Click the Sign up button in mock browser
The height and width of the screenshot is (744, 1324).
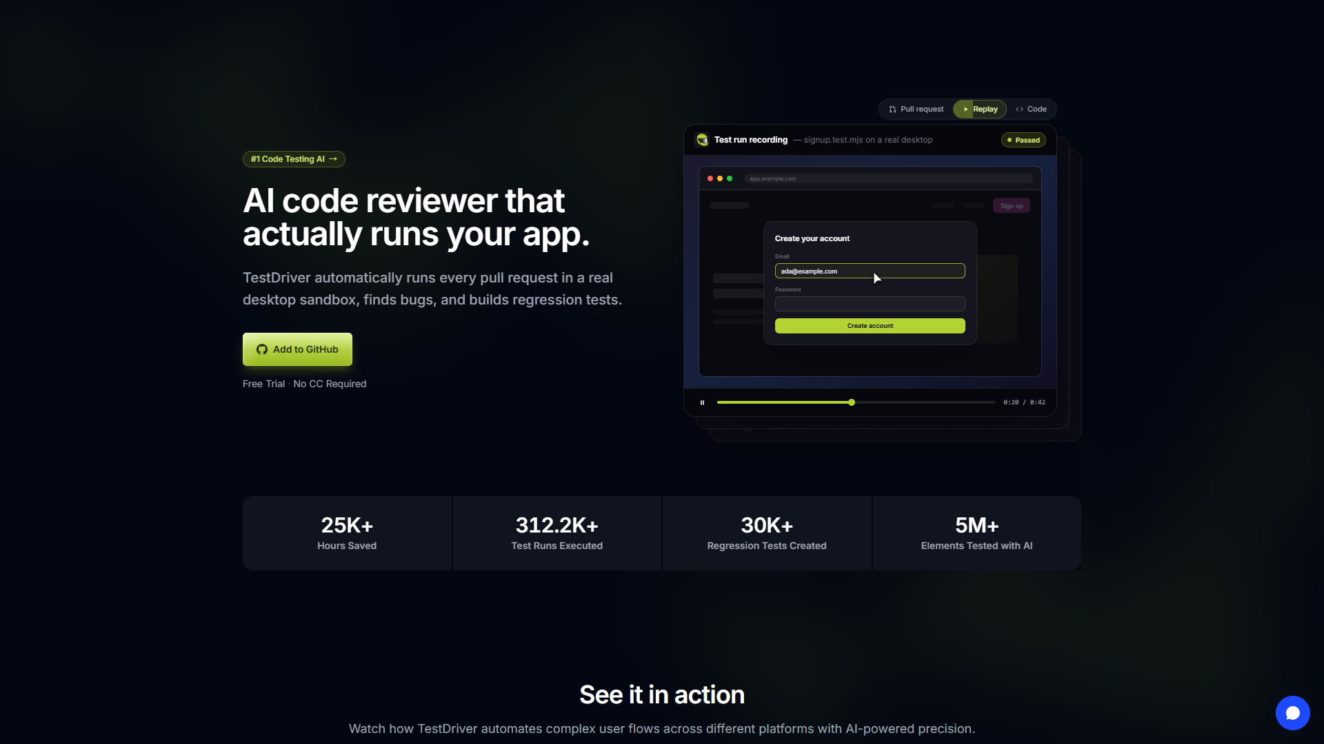(x=1012, y=206)
